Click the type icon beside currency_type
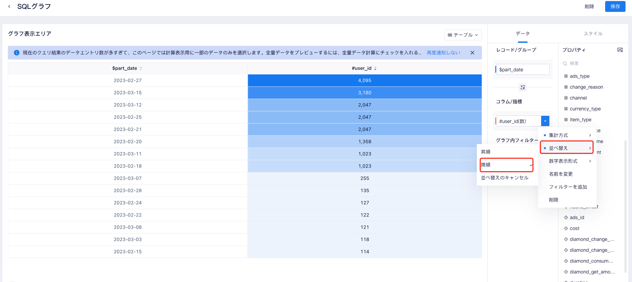632x282 pixels. pyautogui.click(x=566, y=109)
